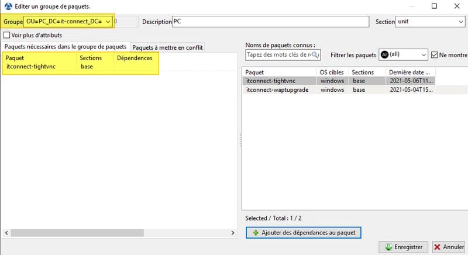
Task: Expand 'Filtrer les paquets' (all) dropdown
Action: click(424, 55)
